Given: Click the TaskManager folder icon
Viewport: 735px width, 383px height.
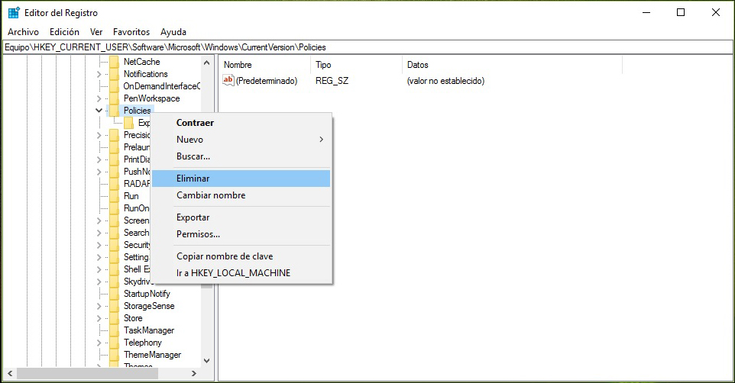Looking at the screenshot, I should (x=114, y=330).
